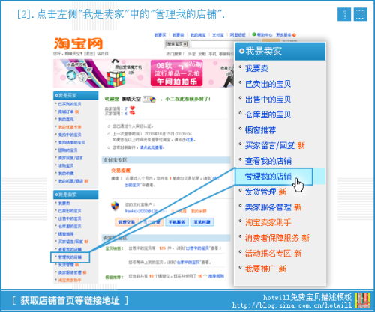Click the 仓库中的宝贝 link in sales section
This screenshot has width=375, height=312.
click(189, 263)
